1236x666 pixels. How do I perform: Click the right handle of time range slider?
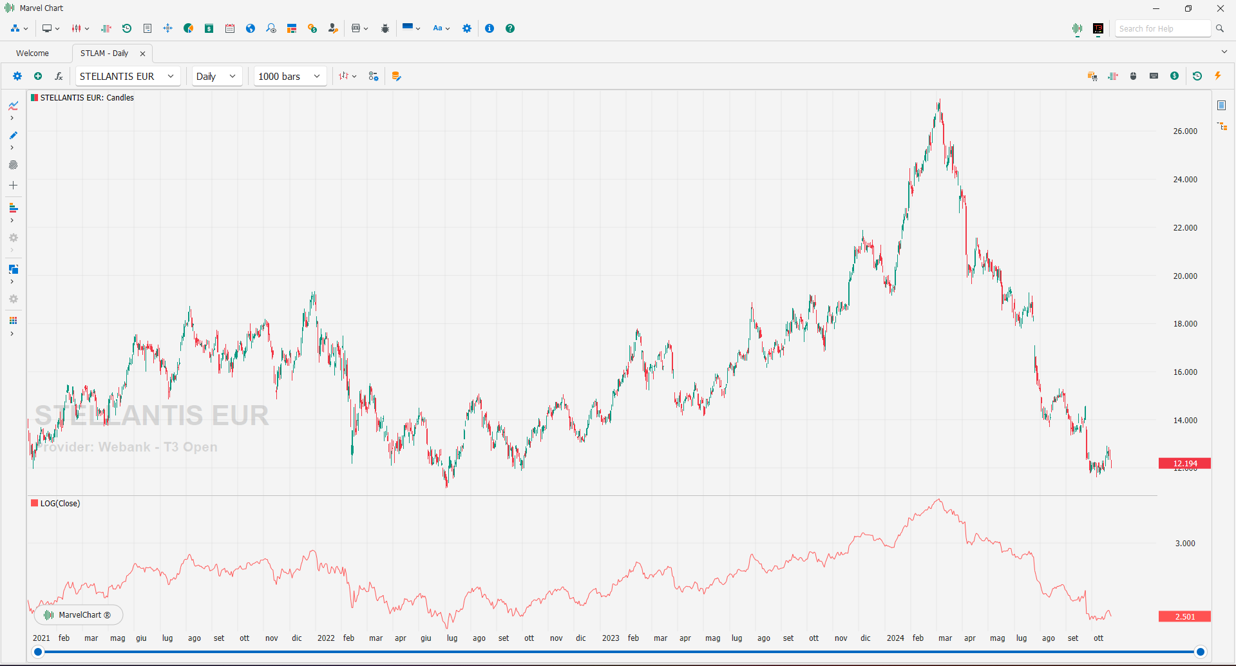coord(1201,652)
